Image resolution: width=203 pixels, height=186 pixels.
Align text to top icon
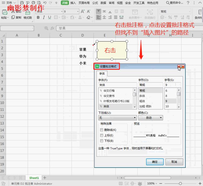point(99,11)
